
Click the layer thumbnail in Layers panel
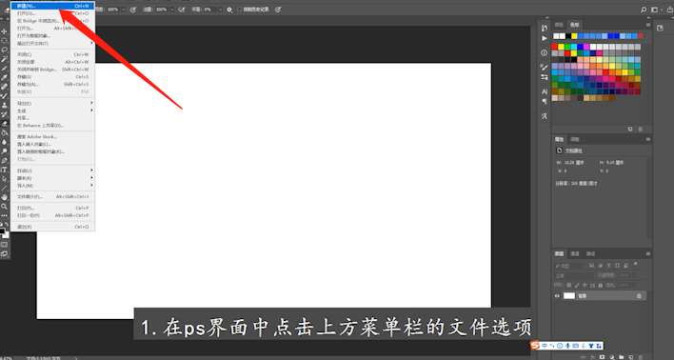click(569, 295)
